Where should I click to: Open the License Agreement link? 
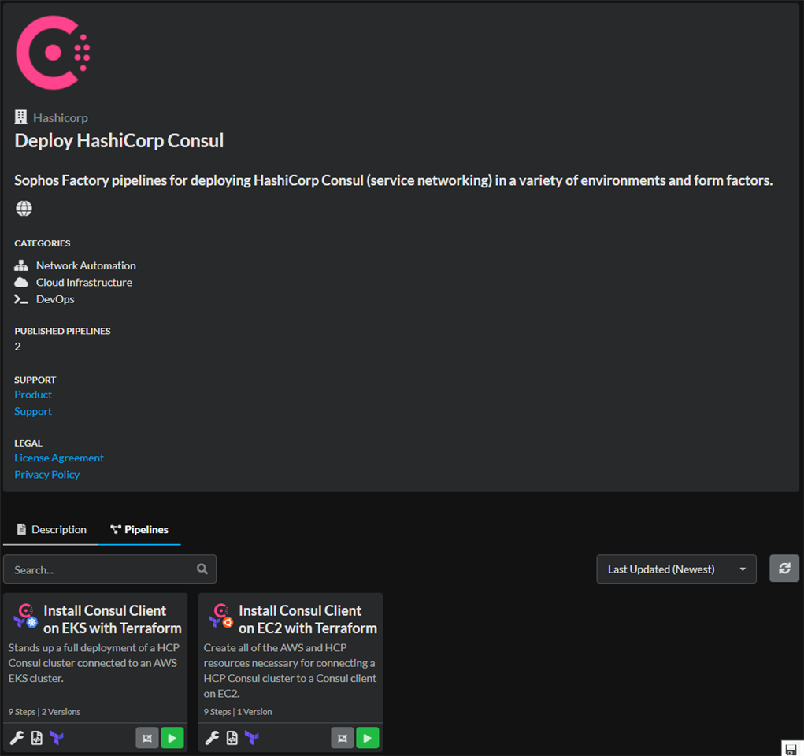point(59,458)
